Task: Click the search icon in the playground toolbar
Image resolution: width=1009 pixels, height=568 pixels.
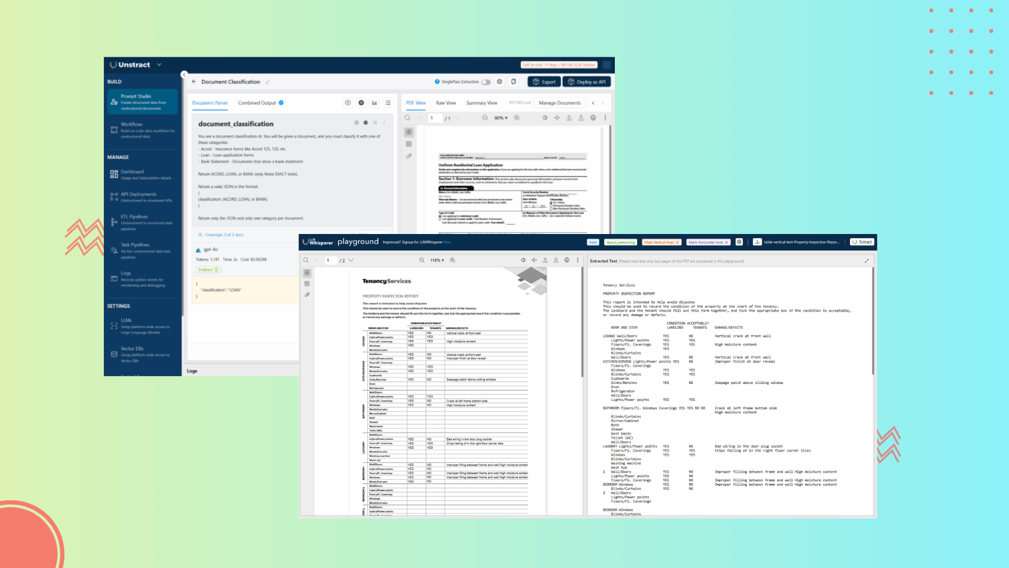Action: click(x=305, y=260)
